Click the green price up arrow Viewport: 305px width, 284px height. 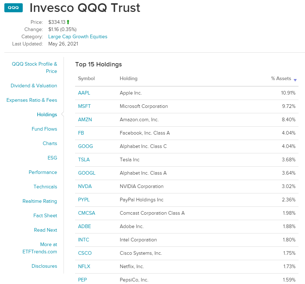tap(68, 22)
